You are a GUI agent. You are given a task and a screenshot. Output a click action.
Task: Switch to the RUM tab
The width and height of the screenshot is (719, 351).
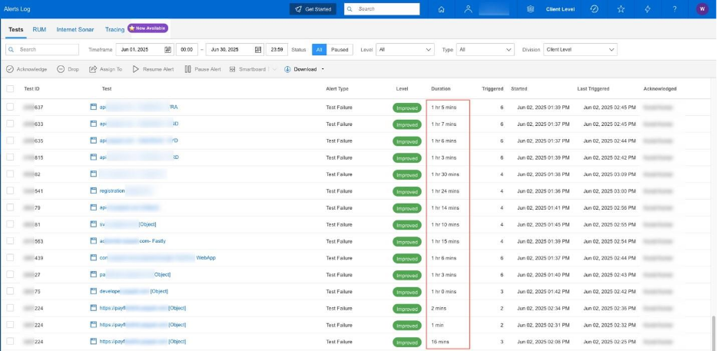tap(39, 29)
